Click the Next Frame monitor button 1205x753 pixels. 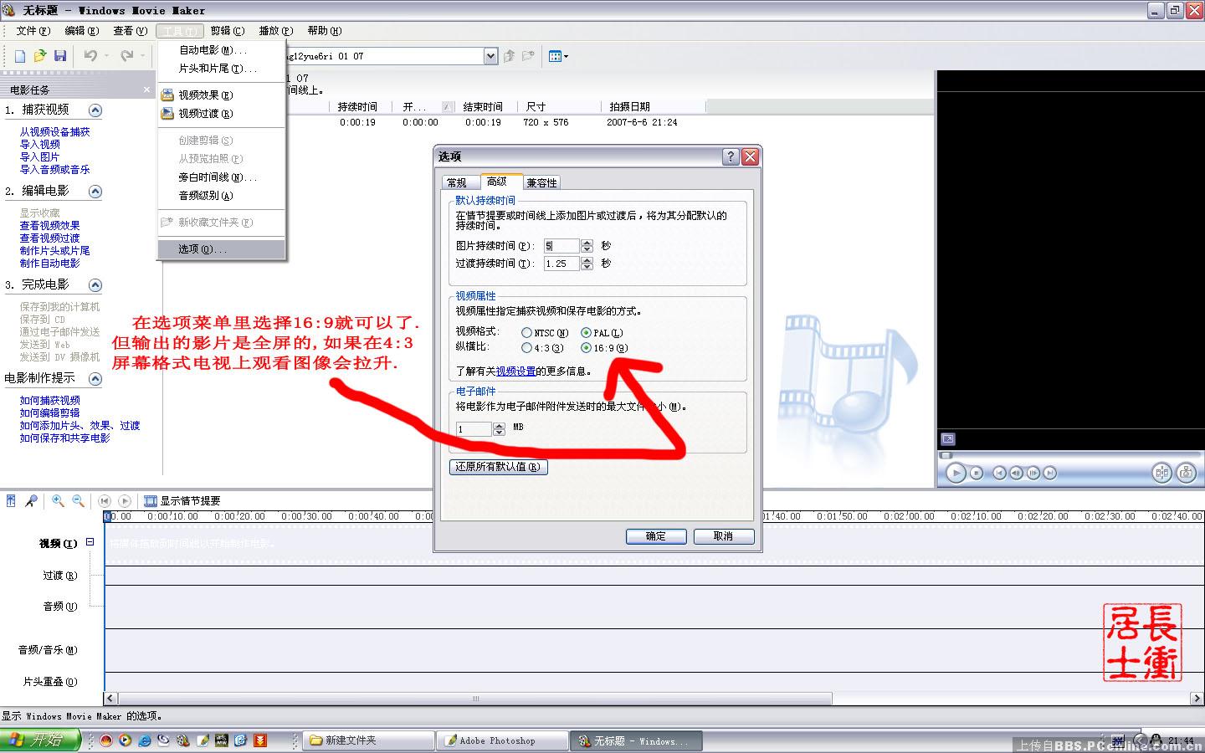[1033, 473]
